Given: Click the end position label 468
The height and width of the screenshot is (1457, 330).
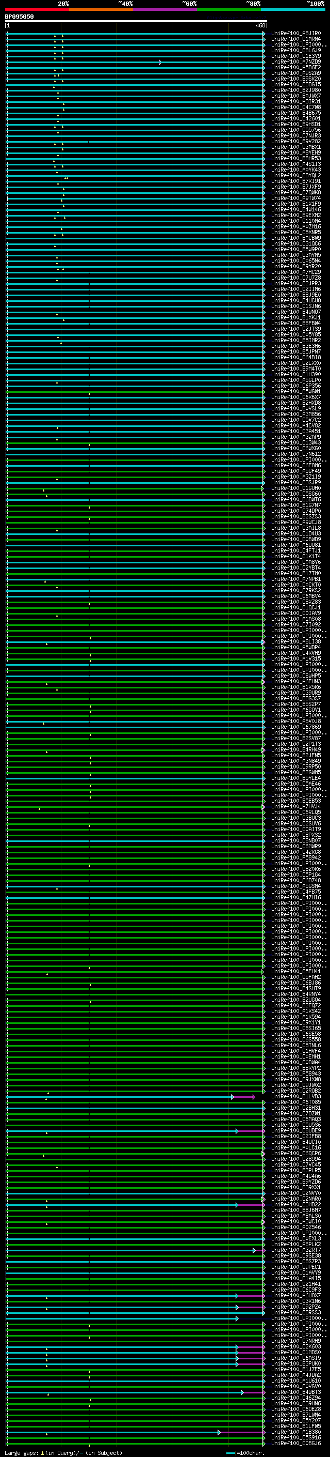Looking at the screenshot, I should click(260, 25).
